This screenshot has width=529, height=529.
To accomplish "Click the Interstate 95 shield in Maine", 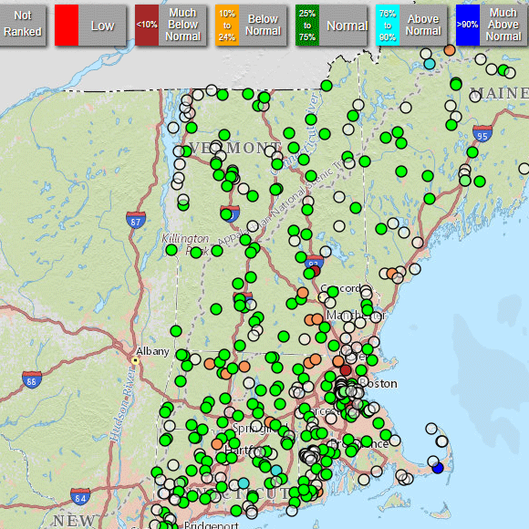I will [482, 133].
